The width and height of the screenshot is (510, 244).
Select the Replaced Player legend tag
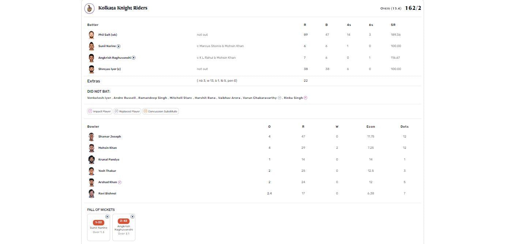[127, 111]
